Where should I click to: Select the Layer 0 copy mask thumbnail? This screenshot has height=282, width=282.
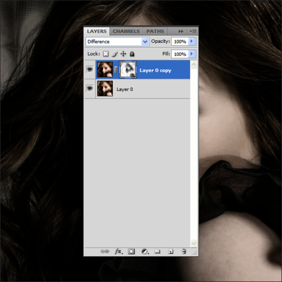128,69
